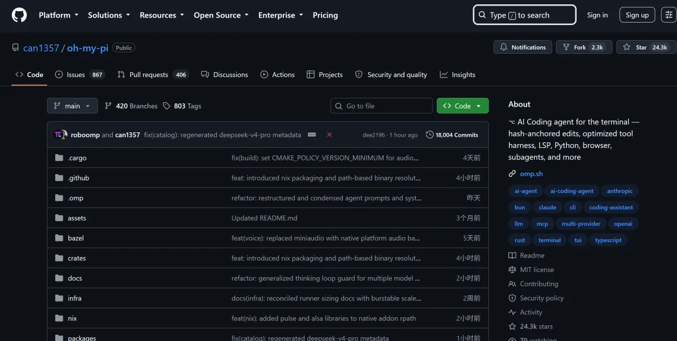Click the red failed-status X icon

(330, 135)
